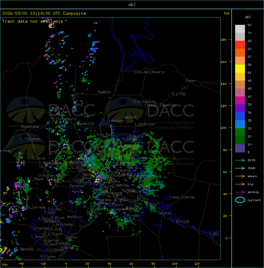Click the 'MENDOZA' city label on the map

[x=77, y=162]
